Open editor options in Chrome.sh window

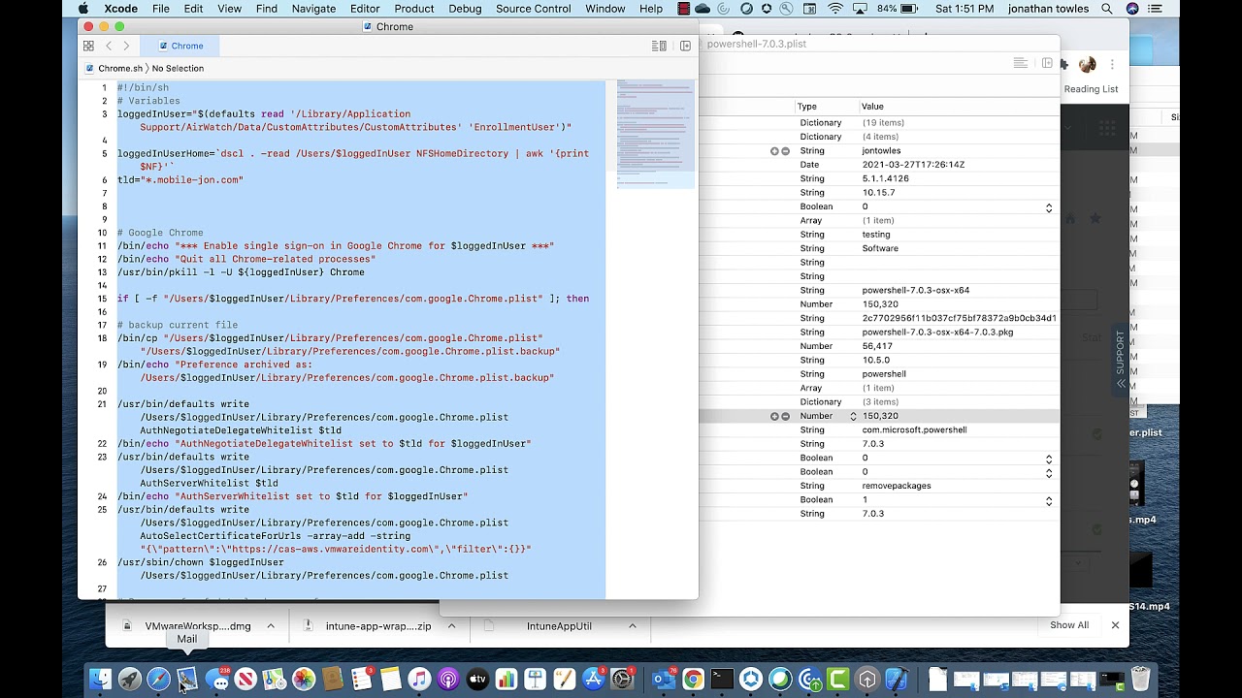pyautogui.click(x=659, y=46)
